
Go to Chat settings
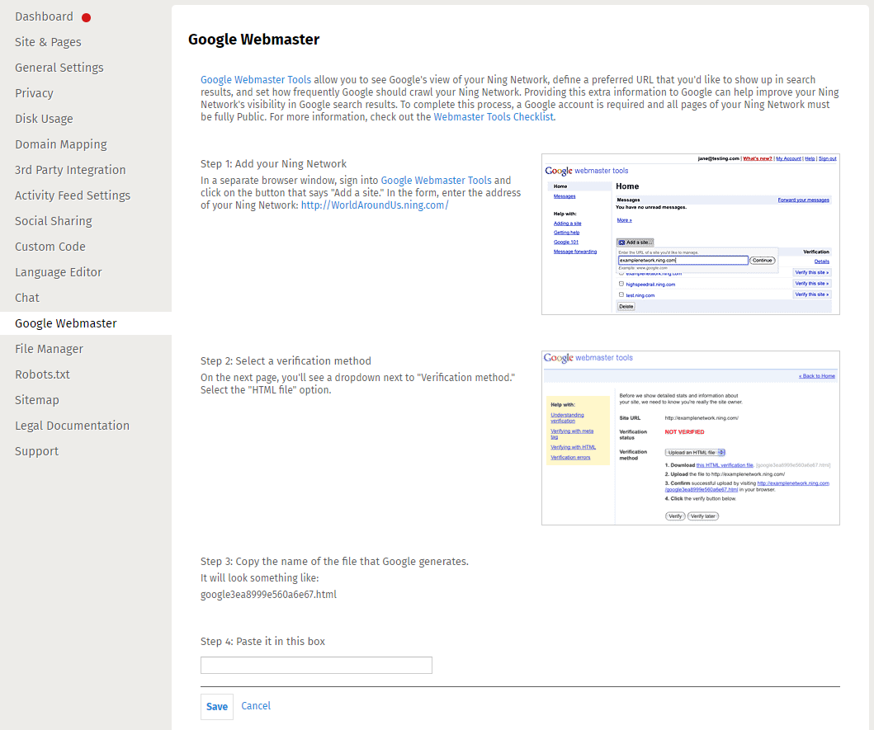[x=27, y=298]
